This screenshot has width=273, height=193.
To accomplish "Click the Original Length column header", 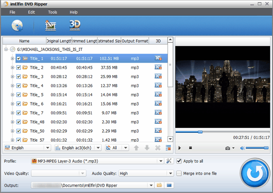I will 59,41.
